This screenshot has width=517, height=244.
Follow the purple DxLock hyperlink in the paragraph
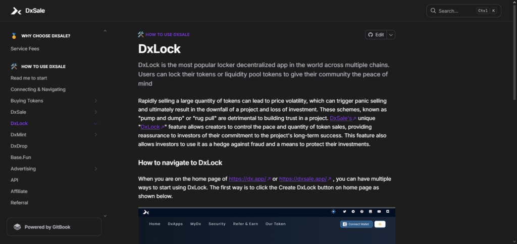[x=150, y=127]
